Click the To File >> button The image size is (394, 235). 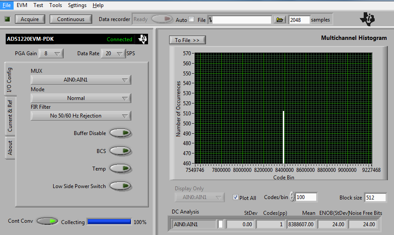tap(188, 40)
